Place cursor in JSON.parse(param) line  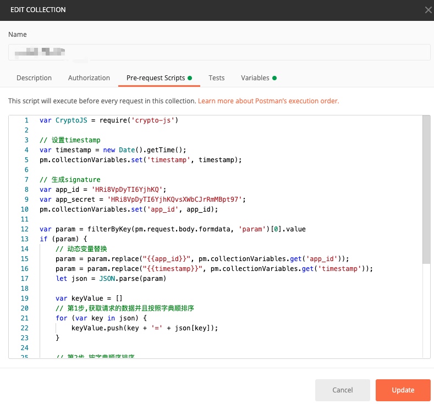(x=111, y=279)
